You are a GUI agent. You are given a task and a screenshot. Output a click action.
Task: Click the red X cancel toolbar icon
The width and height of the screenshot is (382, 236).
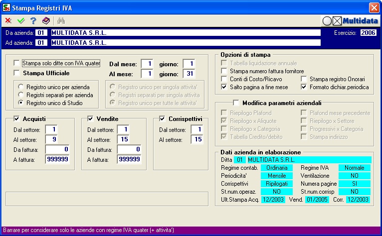(x=8, y=21)
